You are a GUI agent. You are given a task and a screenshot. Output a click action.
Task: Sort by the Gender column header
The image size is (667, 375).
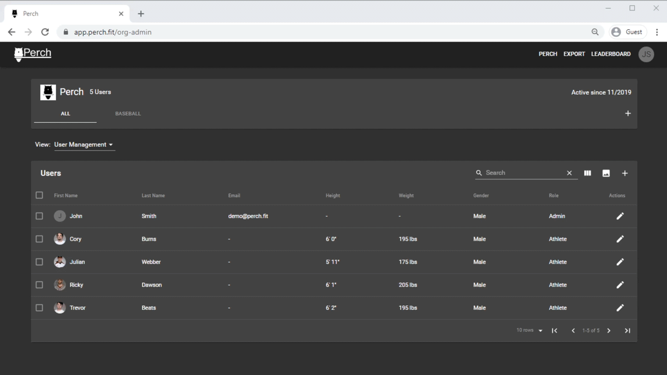[x=481, y=195]
